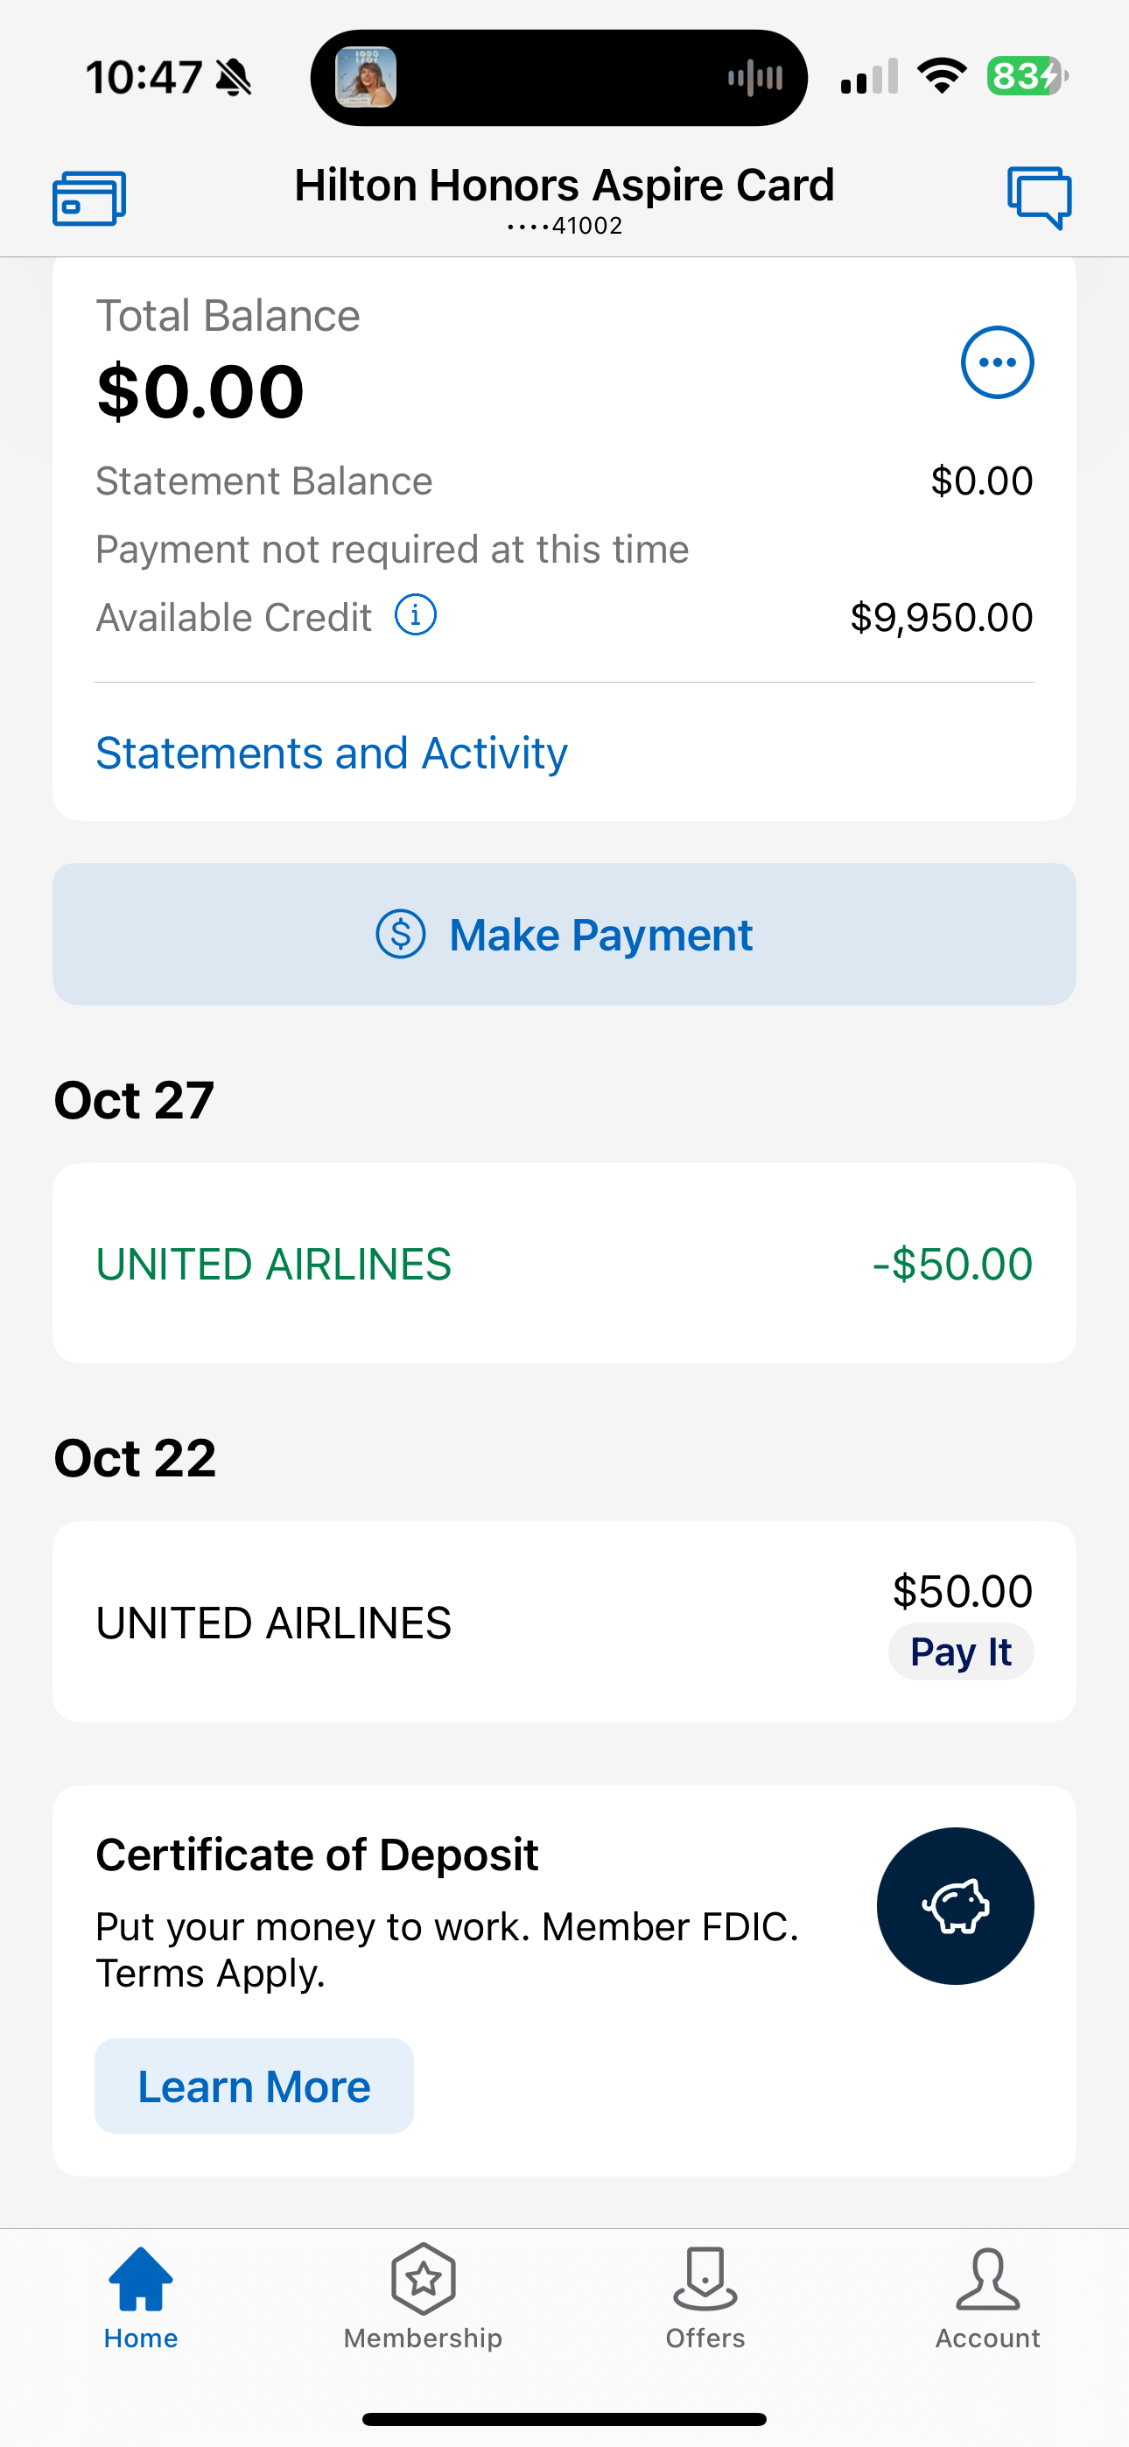
Task: Tap the Certificate of Deposit heading
Action: pyautogui.click(x=318, y=1855)
